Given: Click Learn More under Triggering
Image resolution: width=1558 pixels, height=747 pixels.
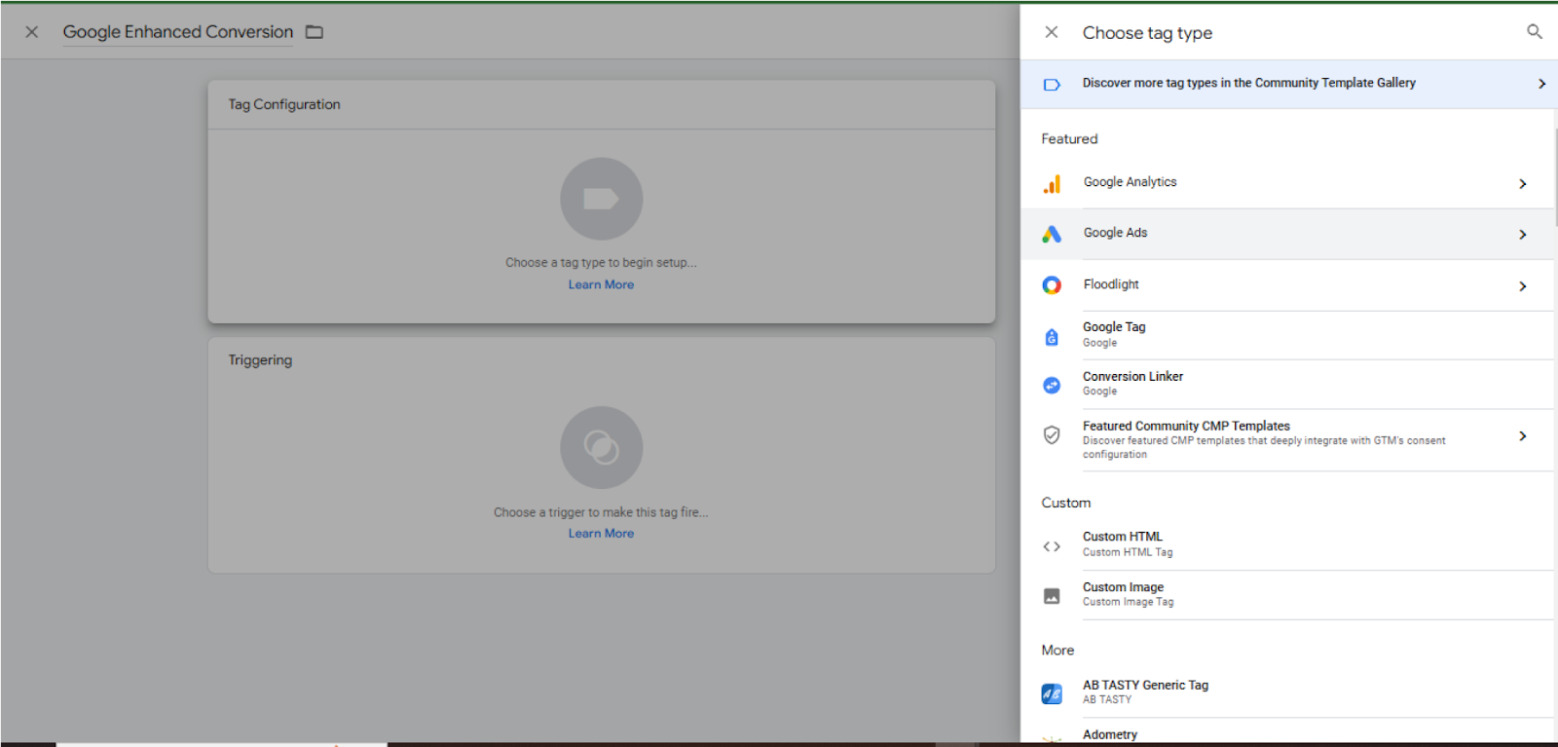Looking at the screenshot, I should [601, 534].
